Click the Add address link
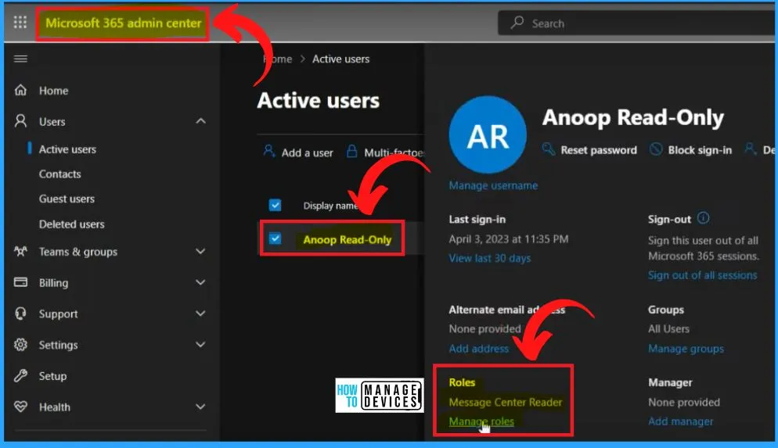 479,349
